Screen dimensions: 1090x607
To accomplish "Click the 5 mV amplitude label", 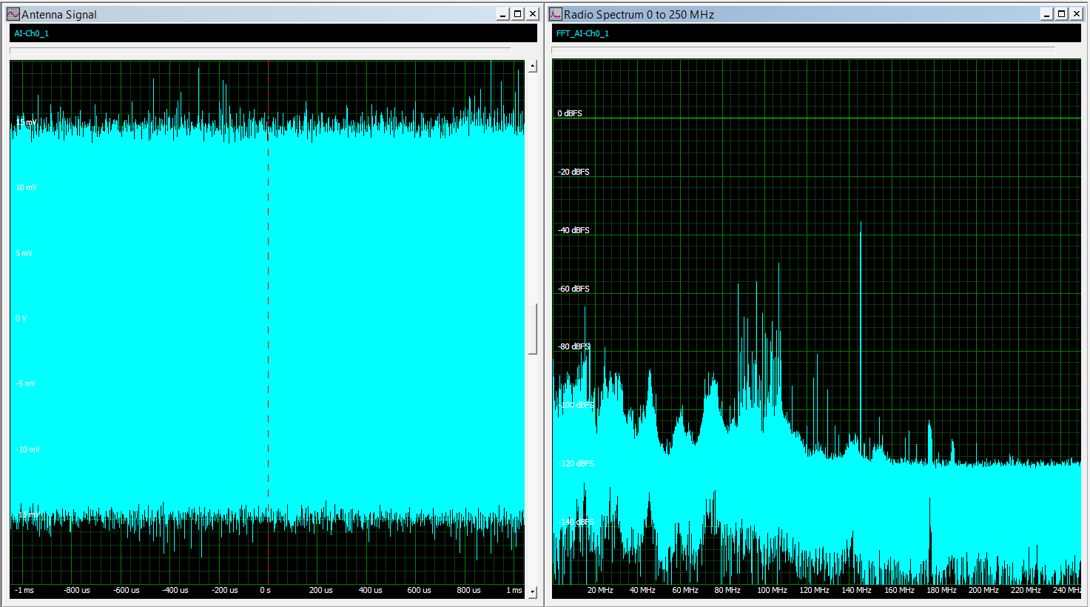I will tap(24, 253).
